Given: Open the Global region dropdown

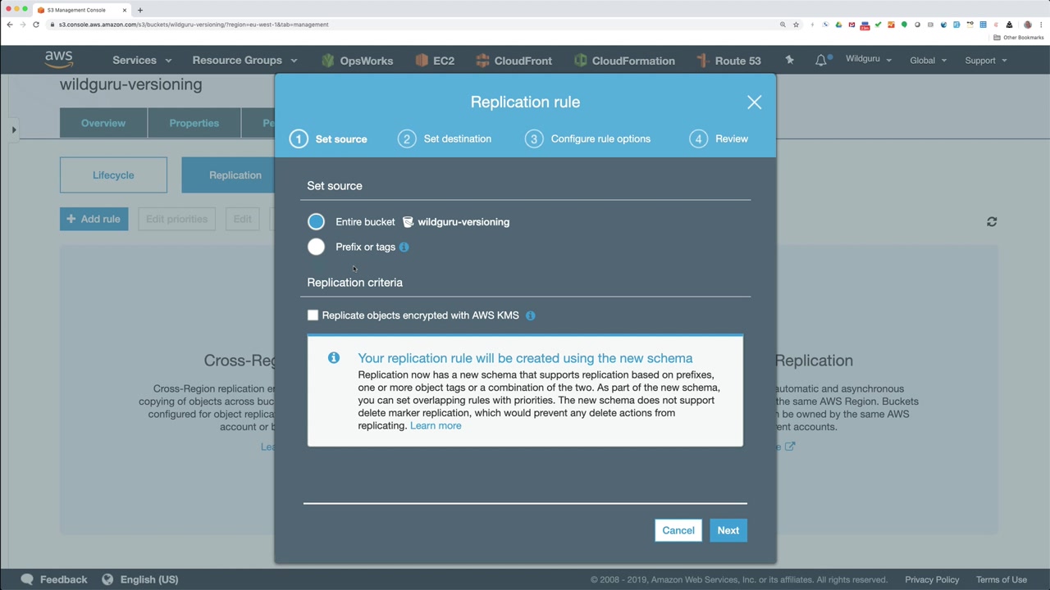Looking at the screenshot, I should 928,61.
